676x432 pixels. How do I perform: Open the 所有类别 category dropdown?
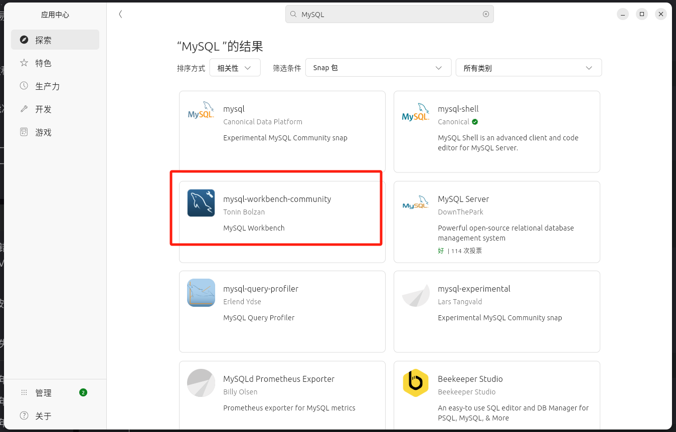pos(529,68)
